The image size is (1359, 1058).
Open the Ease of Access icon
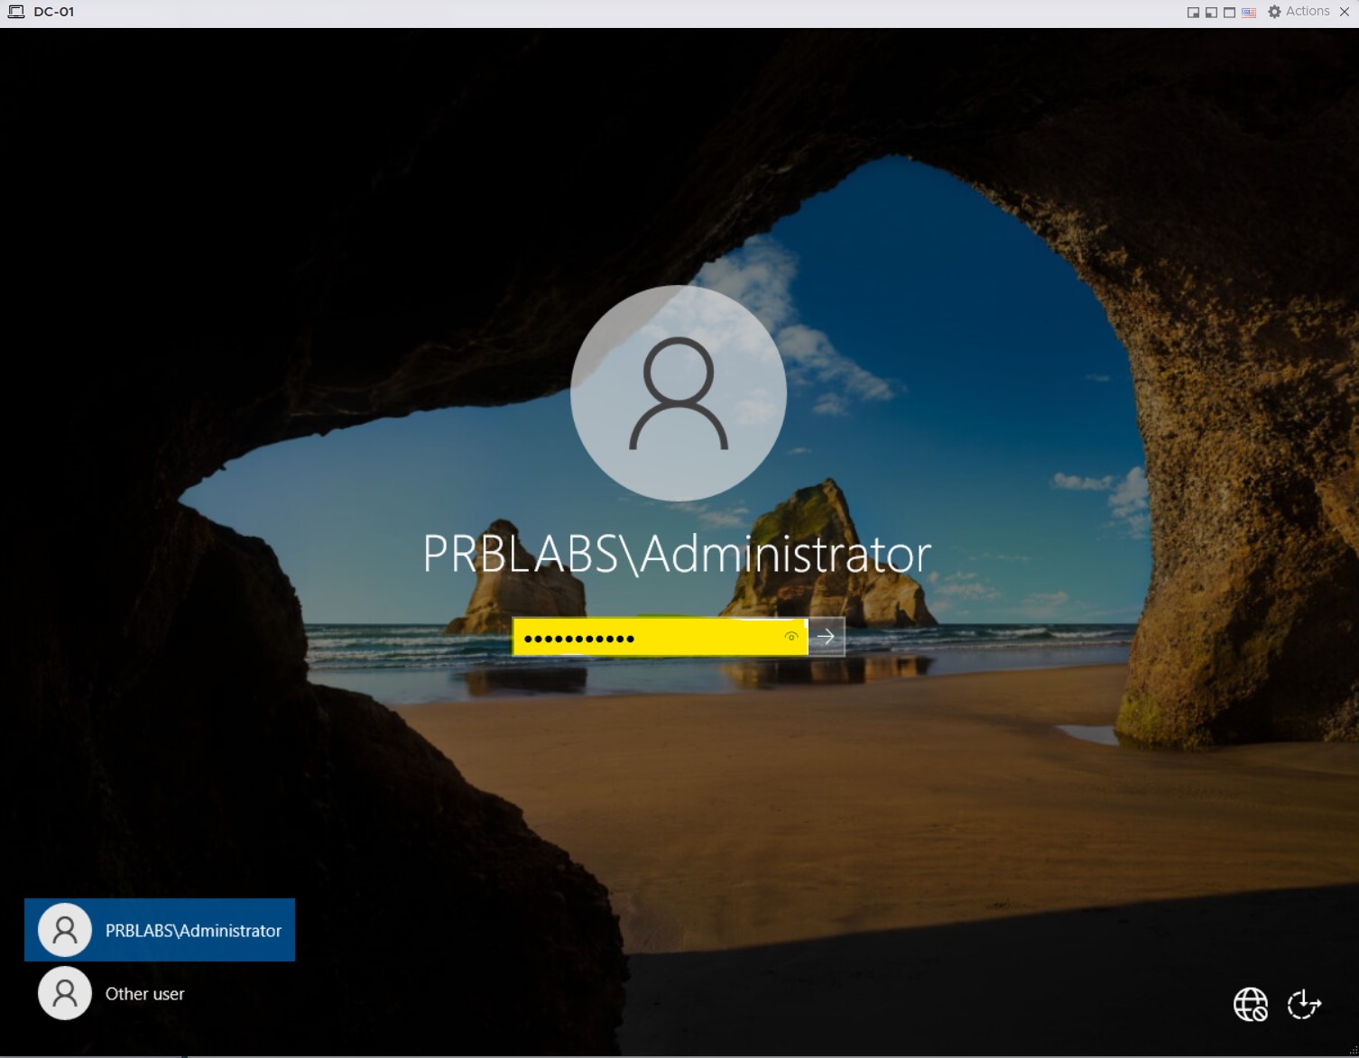[x=1304, y=1004]
